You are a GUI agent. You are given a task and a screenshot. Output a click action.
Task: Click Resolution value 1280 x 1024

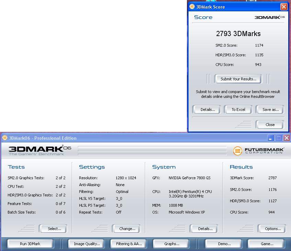point(126,178)
